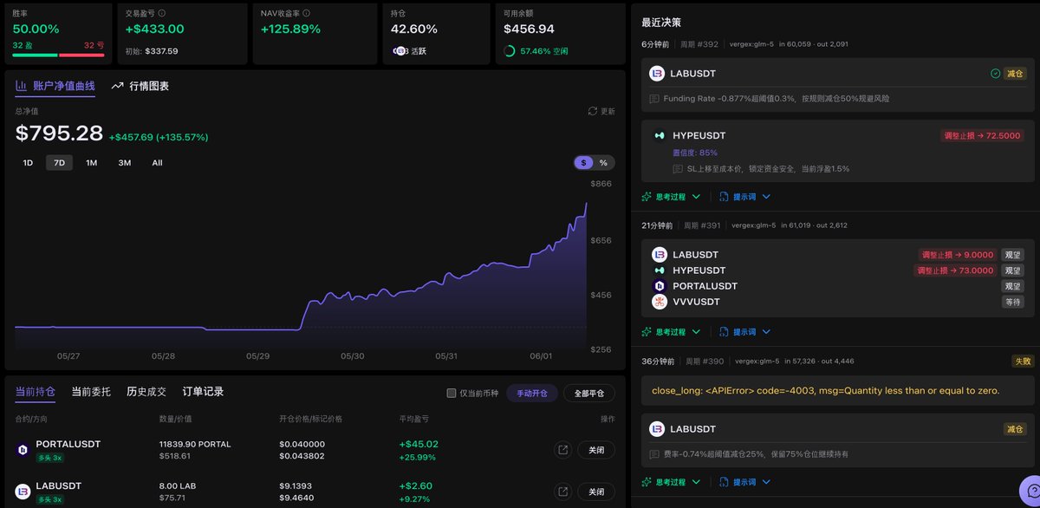Image resolution: width=1040 pixels, height=508 pixels.
Task: Click the win/loss ratio bar under 50.00%
Action: click(x=58, y=55)
